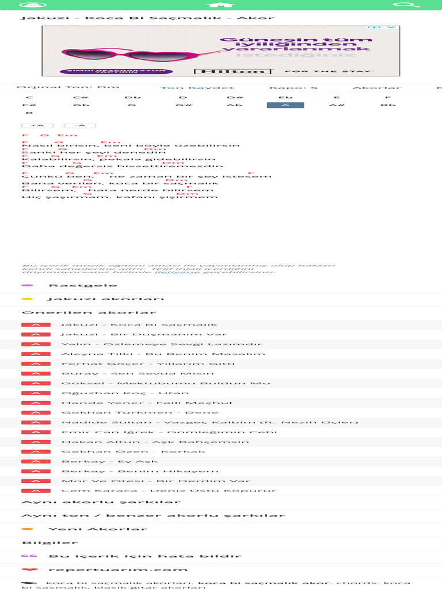Select the Kapo: 5 option
The height and width of the screenshot is (590, 442).
tap(294, 88)
